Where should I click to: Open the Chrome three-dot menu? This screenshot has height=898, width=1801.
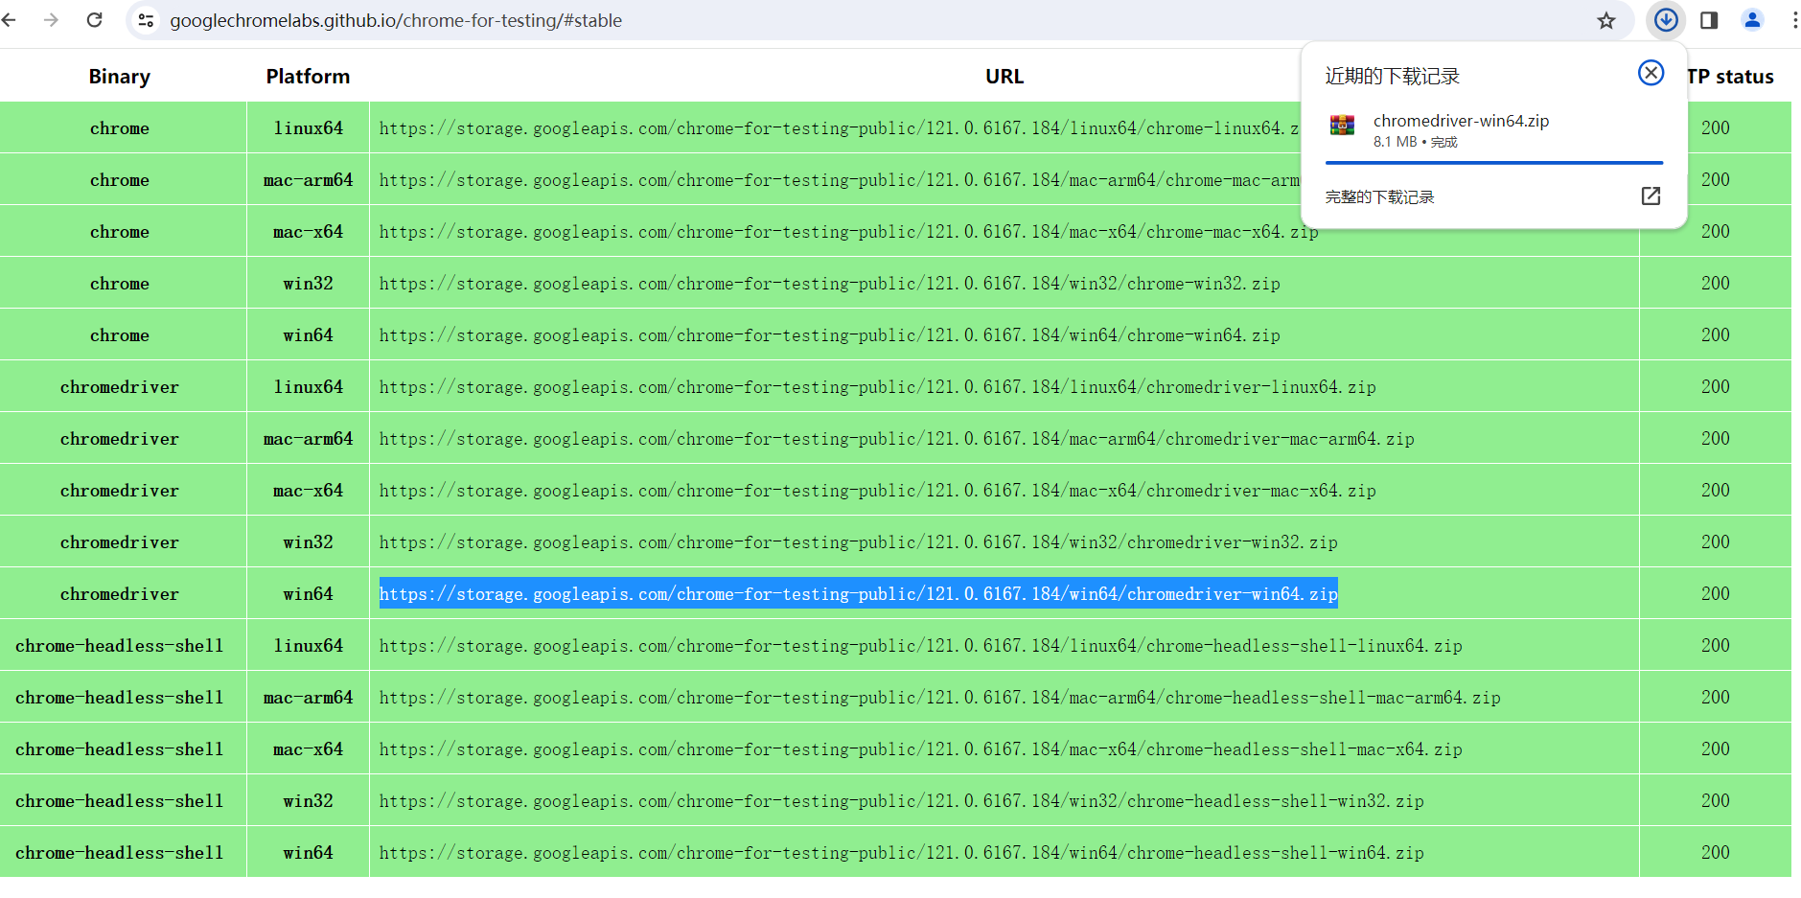pyautogui.click(x=1794, y=20)
